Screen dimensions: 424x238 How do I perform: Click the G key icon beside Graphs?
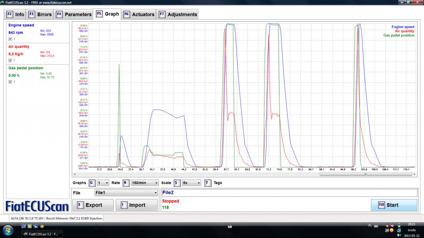coord(92,183)
